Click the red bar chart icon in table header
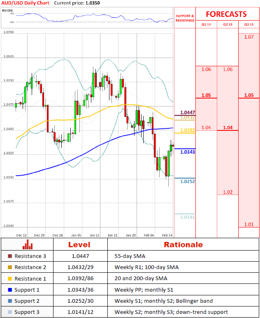This screenshot has height=318, width=260. click(28, 244)
